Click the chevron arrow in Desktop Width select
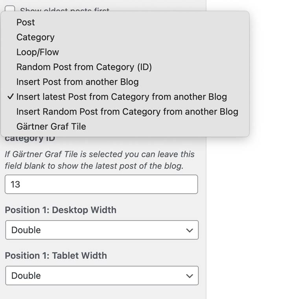The height and width of the screenshot is (299, 291). 190,230
